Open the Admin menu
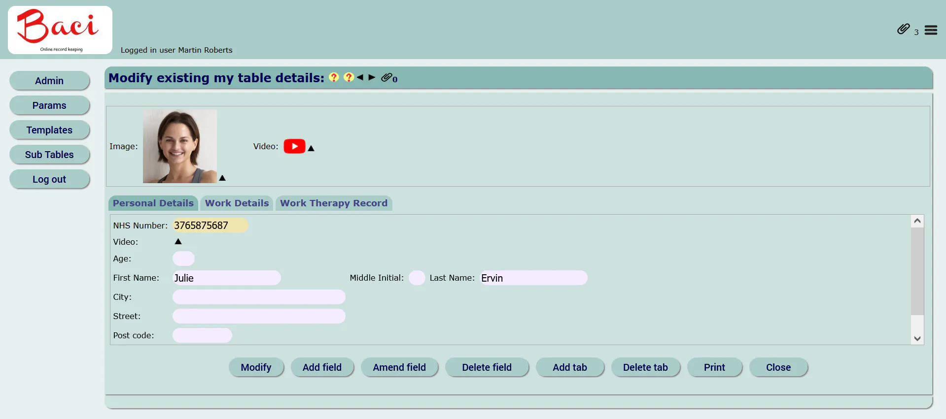The width and height of the screenshot is (946, 419). coord(49,81)
